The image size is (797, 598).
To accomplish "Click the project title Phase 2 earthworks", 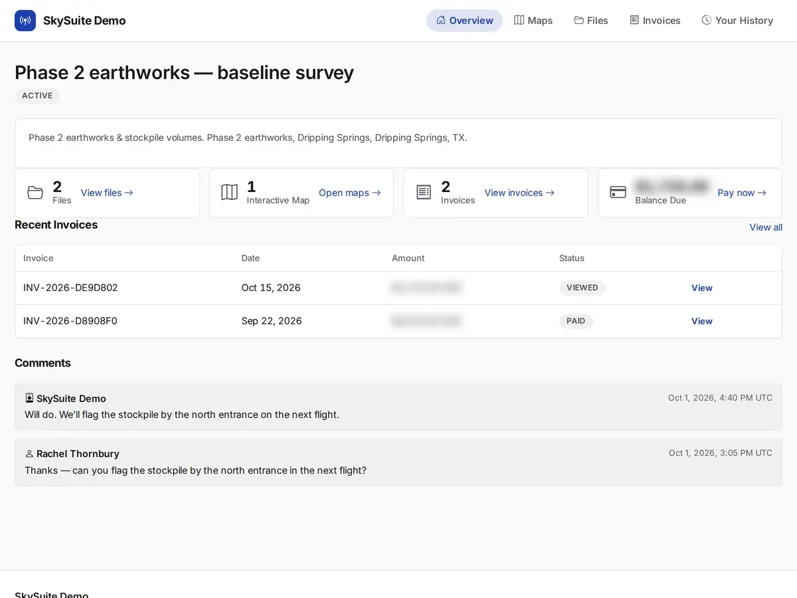I will [184, 72].
